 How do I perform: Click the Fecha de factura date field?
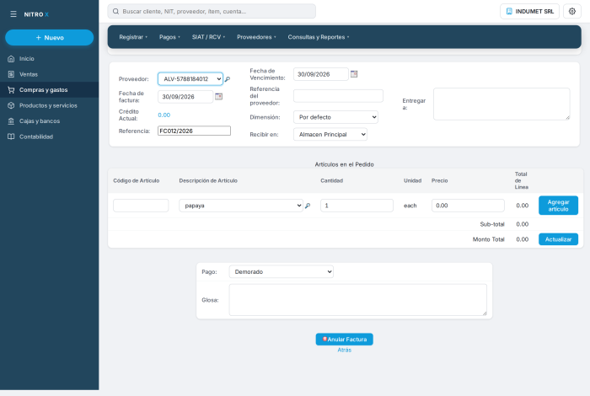[185, 97]
